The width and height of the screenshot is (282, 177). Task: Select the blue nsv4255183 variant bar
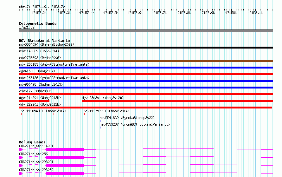(146, 68)
